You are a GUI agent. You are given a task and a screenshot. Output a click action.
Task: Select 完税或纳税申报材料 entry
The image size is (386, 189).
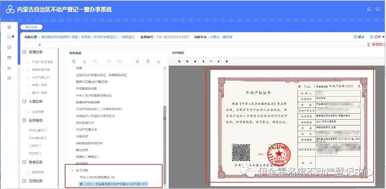[x=89, y=143]
